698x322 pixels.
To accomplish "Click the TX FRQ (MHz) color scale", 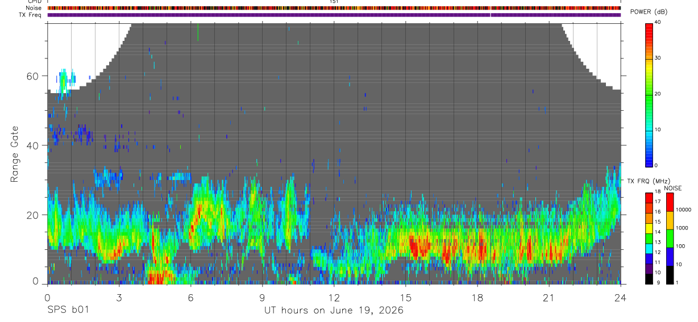I will tap(649, 238).
